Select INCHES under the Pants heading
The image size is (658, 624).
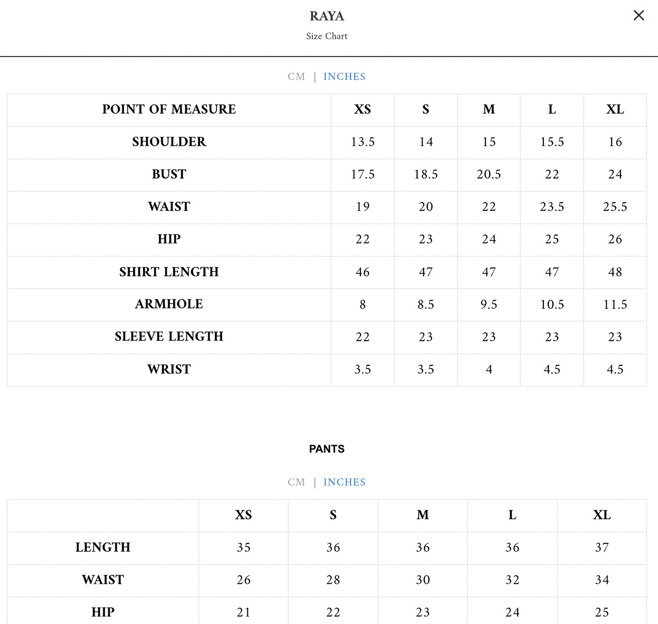344,482
